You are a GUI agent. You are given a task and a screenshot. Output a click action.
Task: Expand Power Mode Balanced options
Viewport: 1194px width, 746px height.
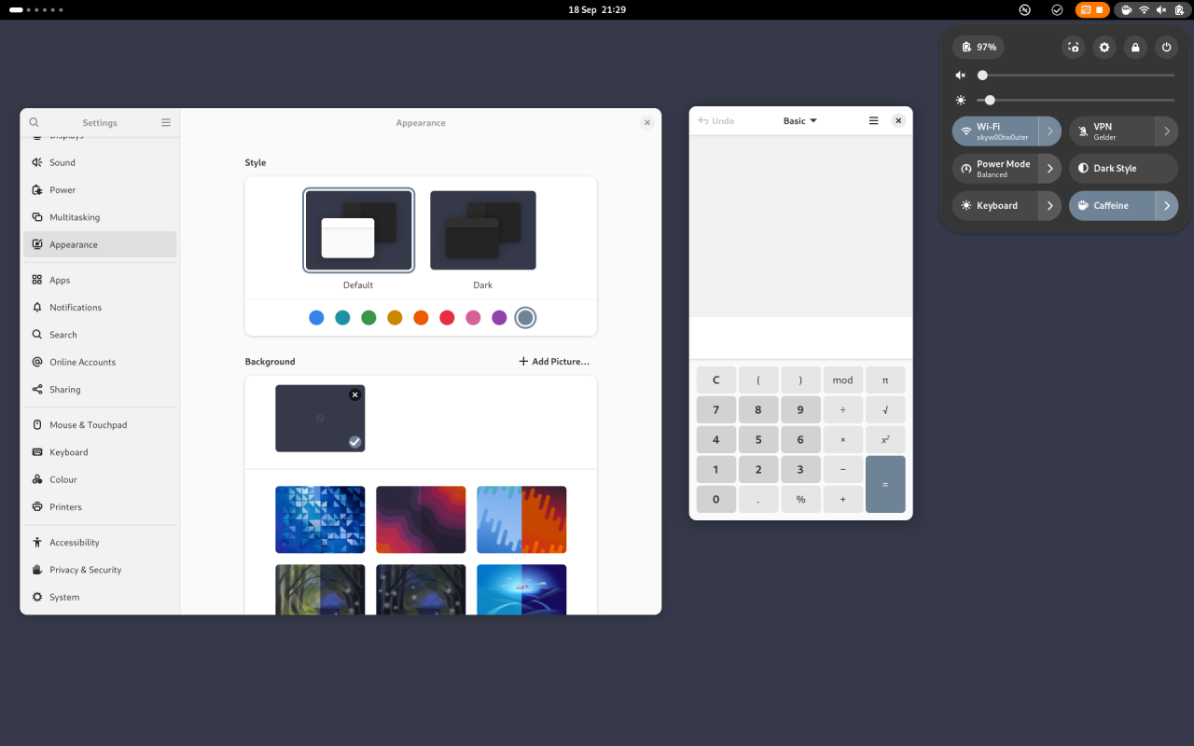(1049, 168)
